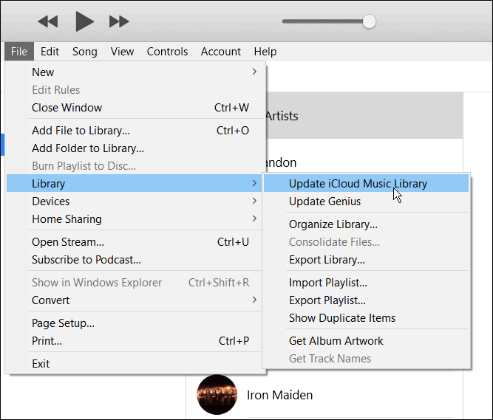Select Add File to Library

(135, 131)
